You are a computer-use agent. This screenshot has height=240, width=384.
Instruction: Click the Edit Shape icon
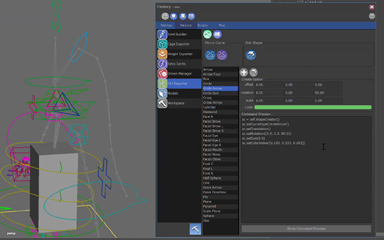(x=251, y=55)
